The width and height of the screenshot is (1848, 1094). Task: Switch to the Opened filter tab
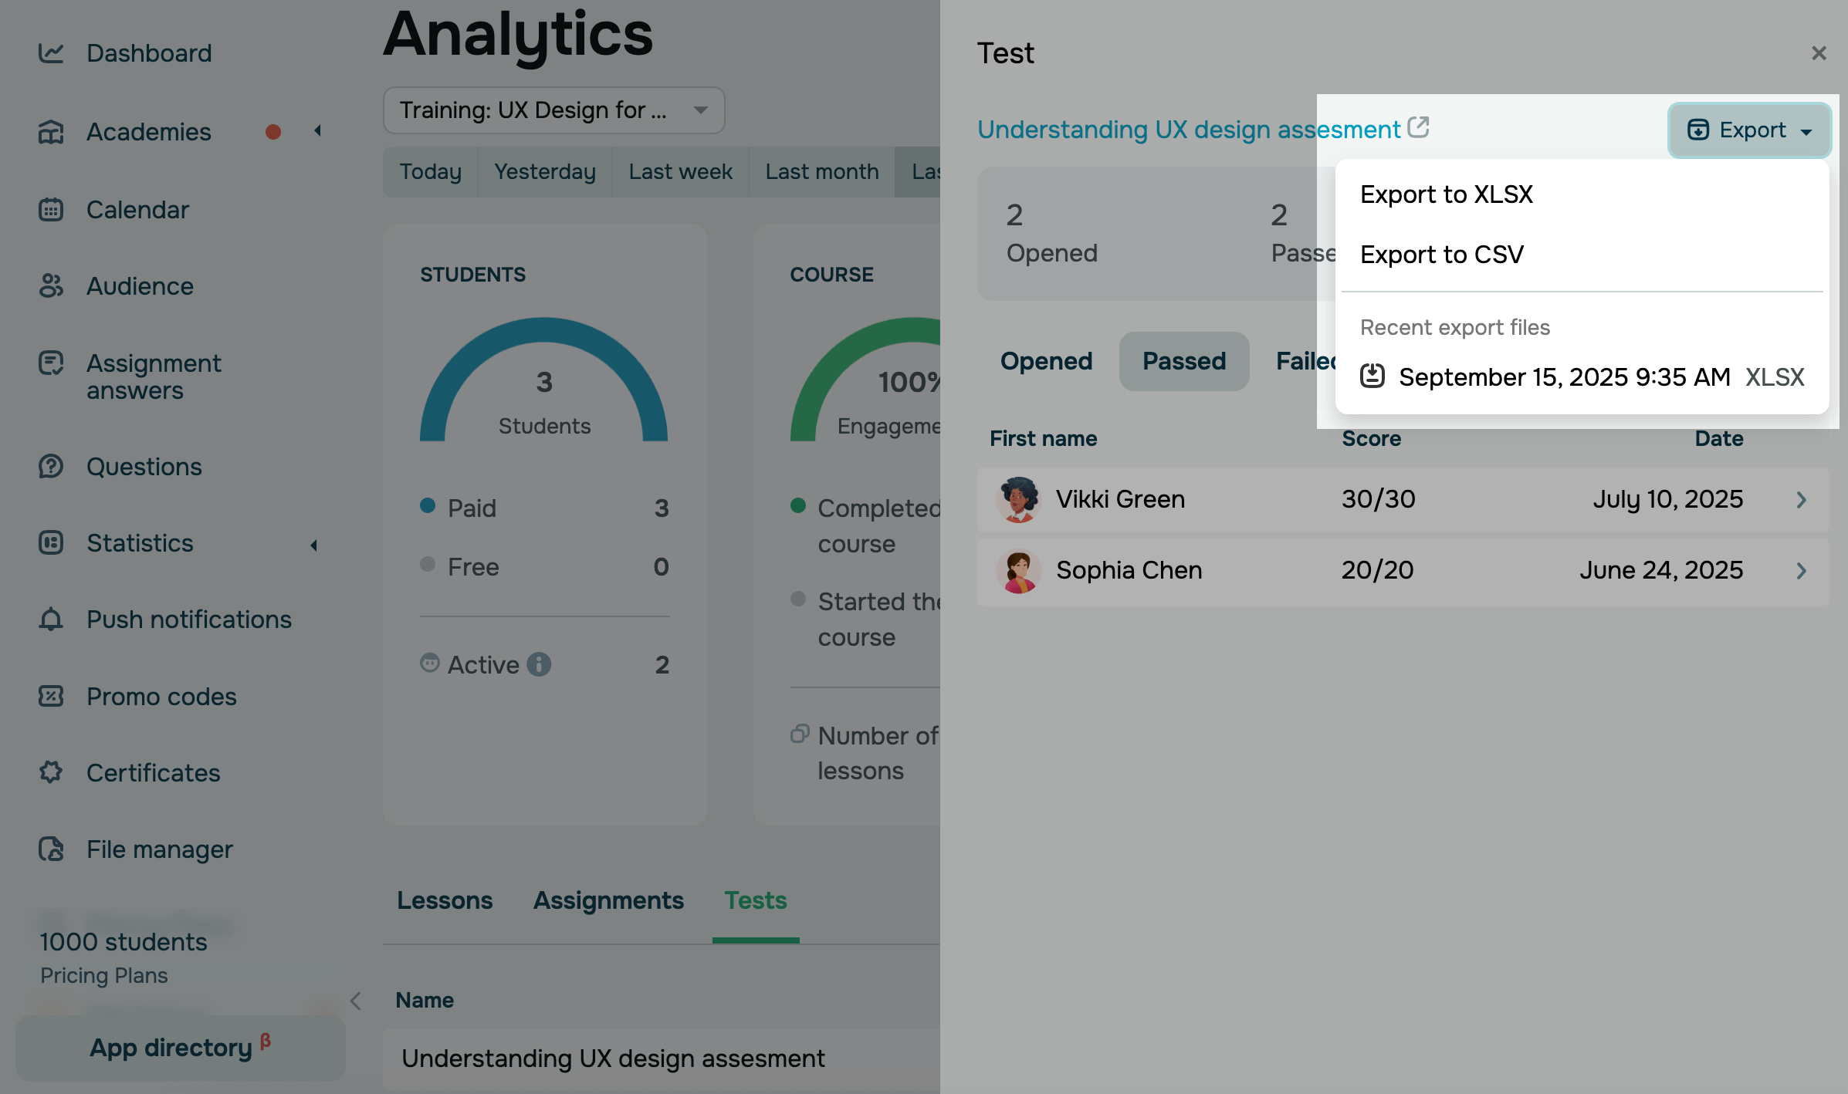tap(1046, 361)
